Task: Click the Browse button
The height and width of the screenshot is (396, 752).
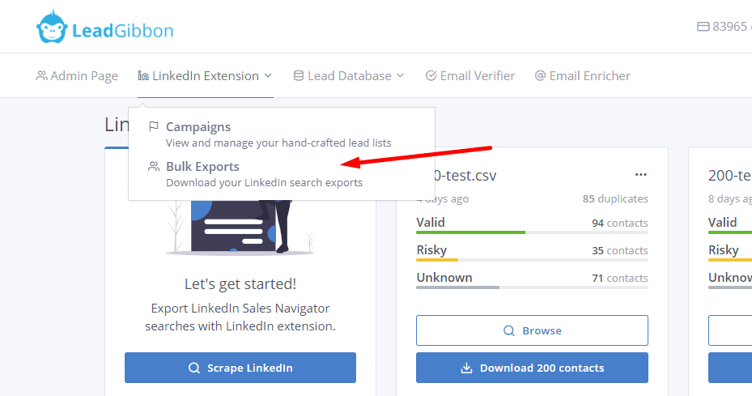Action: pyautogui.click(x=532, y=330)
